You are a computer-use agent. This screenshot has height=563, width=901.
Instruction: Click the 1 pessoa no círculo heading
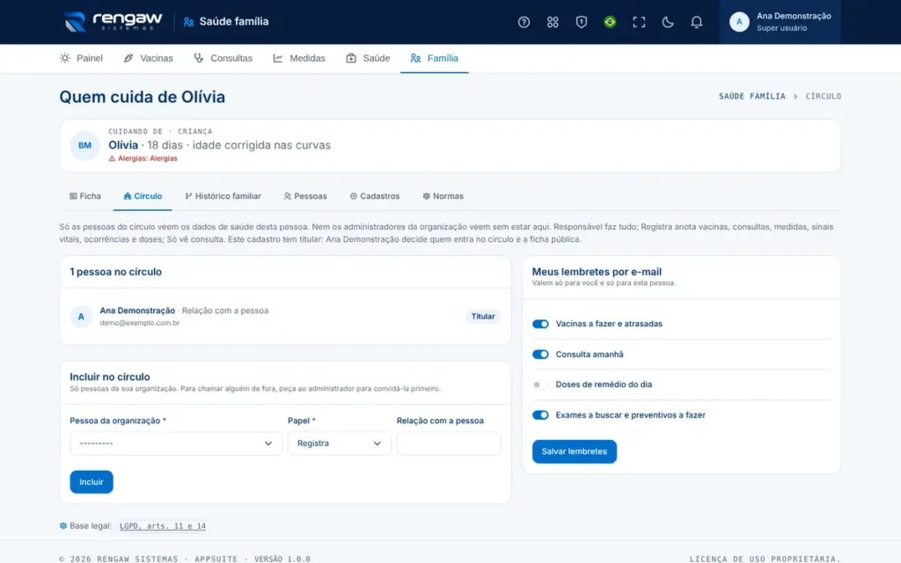pos(115,272)
